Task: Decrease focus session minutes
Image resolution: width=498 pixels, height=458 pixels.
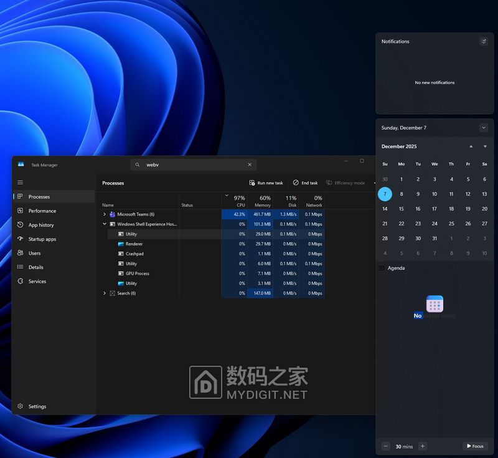Action: (x=385, y=446)
